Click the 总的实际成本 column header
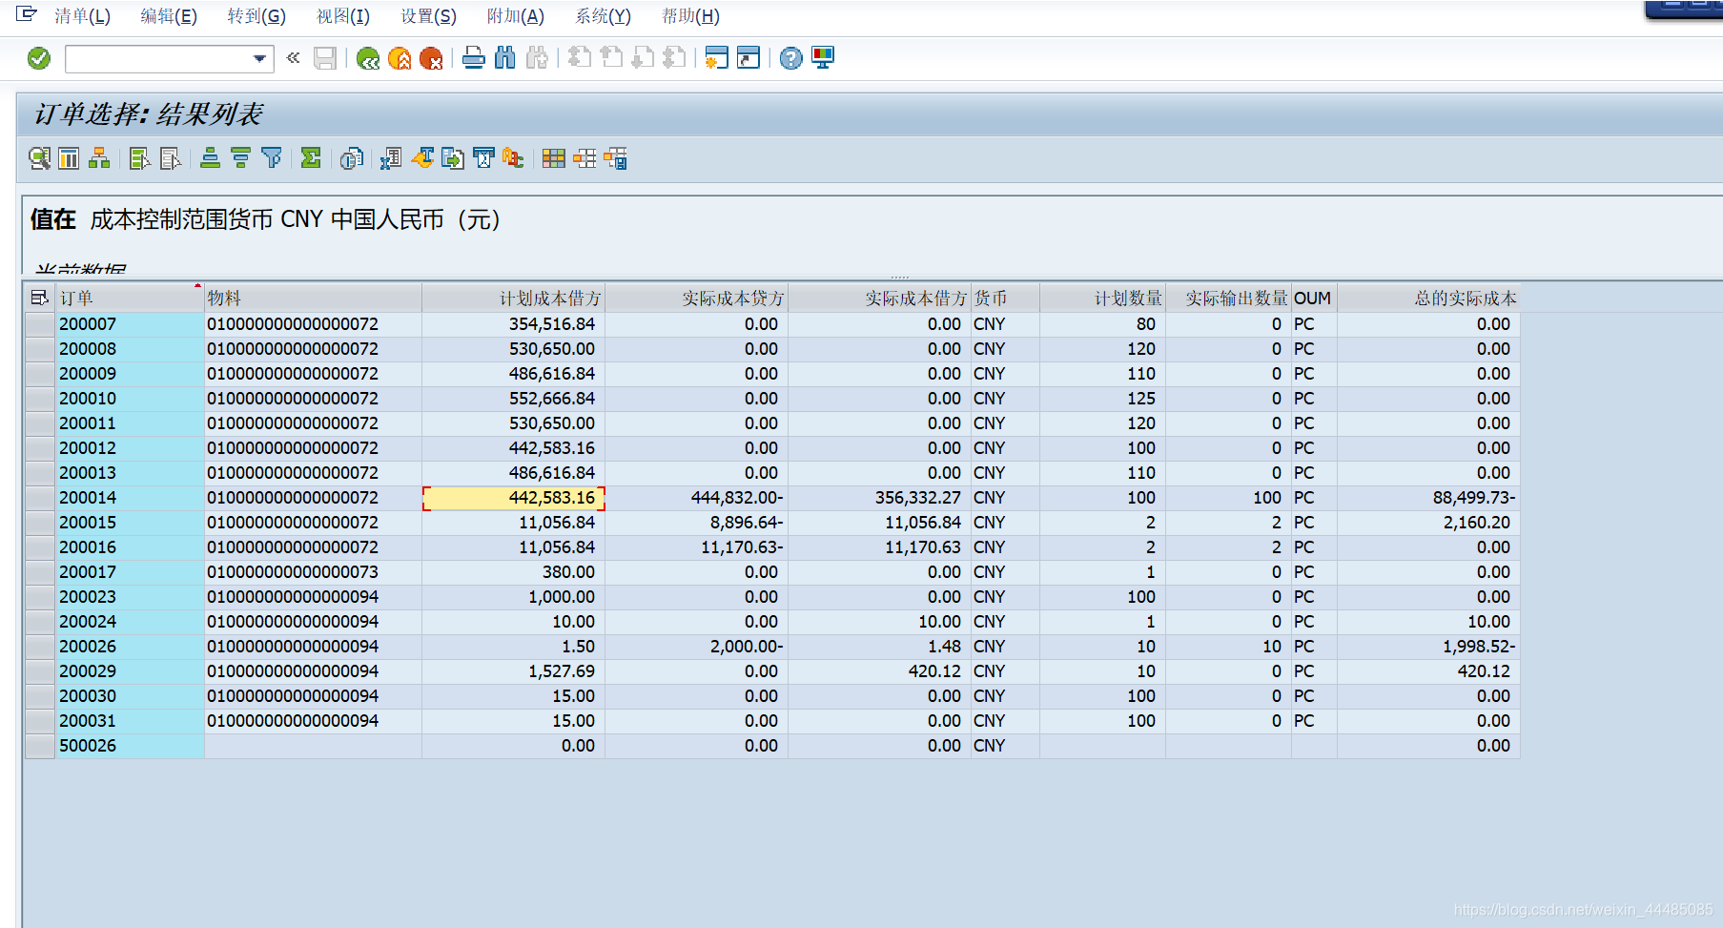Screen dimensions: 1723x928 point(1428,299)
